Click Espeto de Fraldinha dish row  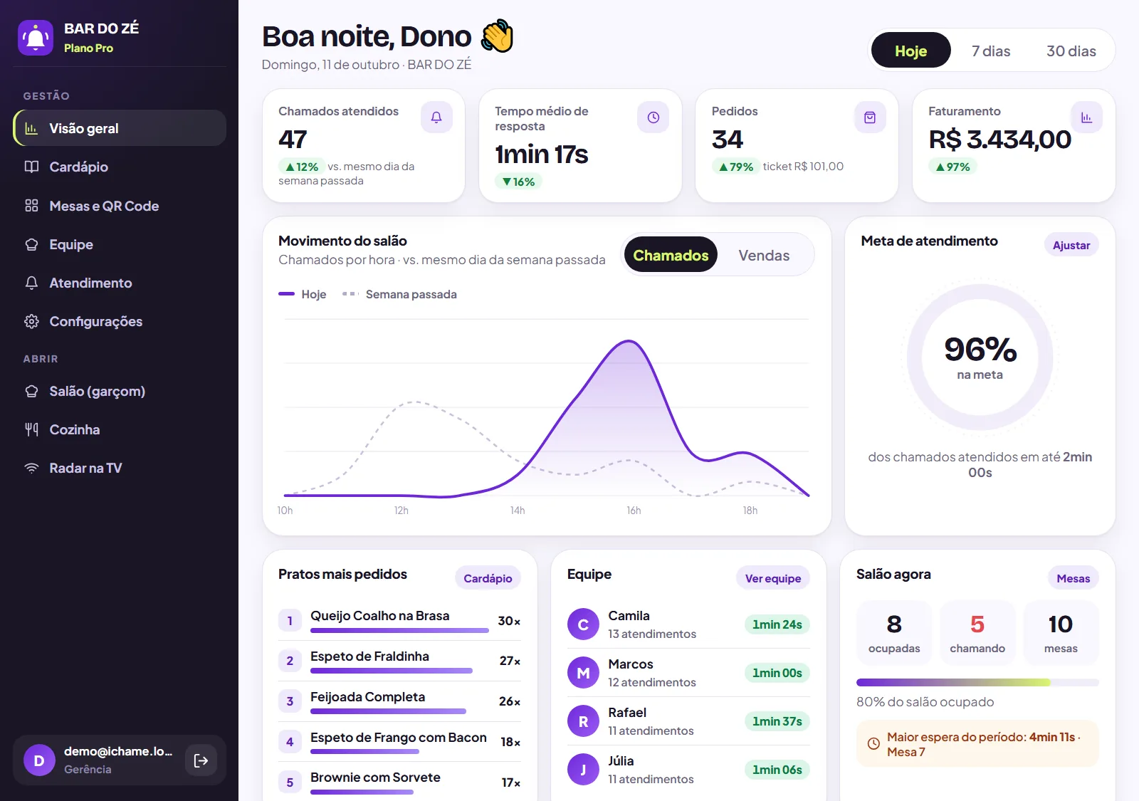(x=399, y=661)
